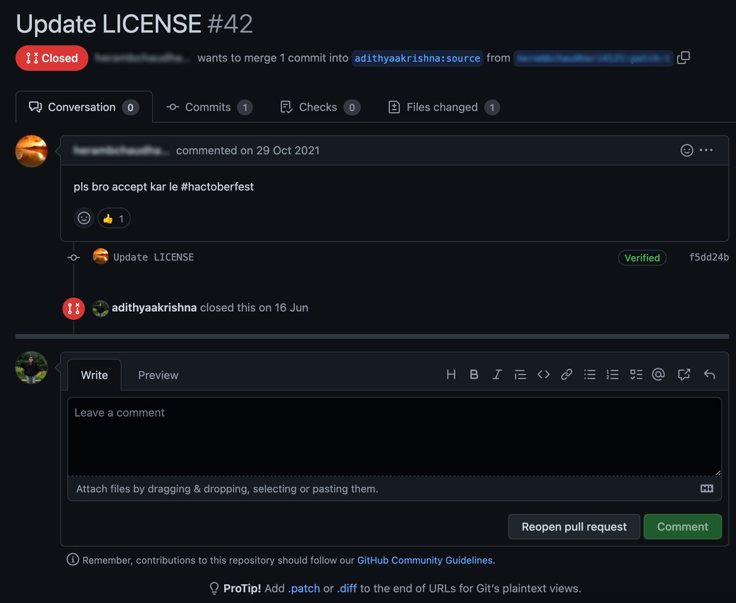Image resolution: width=736 pixels, height=603 pixels.
Task: Focus the Leave a comment text area
Action: click(394, 437)
